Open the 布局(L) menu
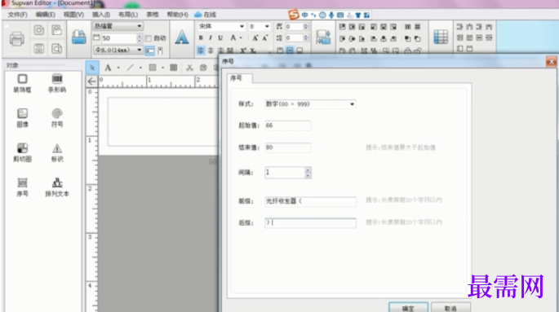The height and width of the screenshot is (312, 559). [x=128, y=15]
